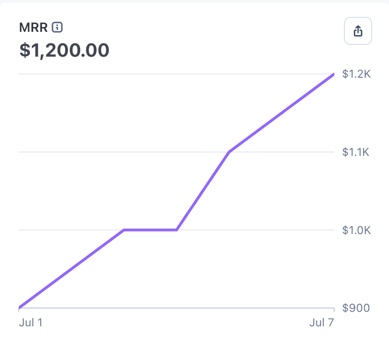Viewport: 389px width, 338px height.
Task: Click the middle of the flat $1.0K line segment
Action: (x=150, y=230)
